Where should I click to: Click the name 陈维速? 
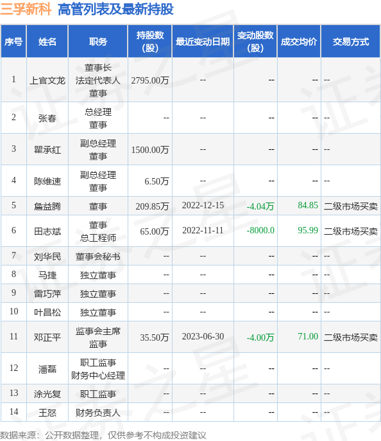pos(47,181)
